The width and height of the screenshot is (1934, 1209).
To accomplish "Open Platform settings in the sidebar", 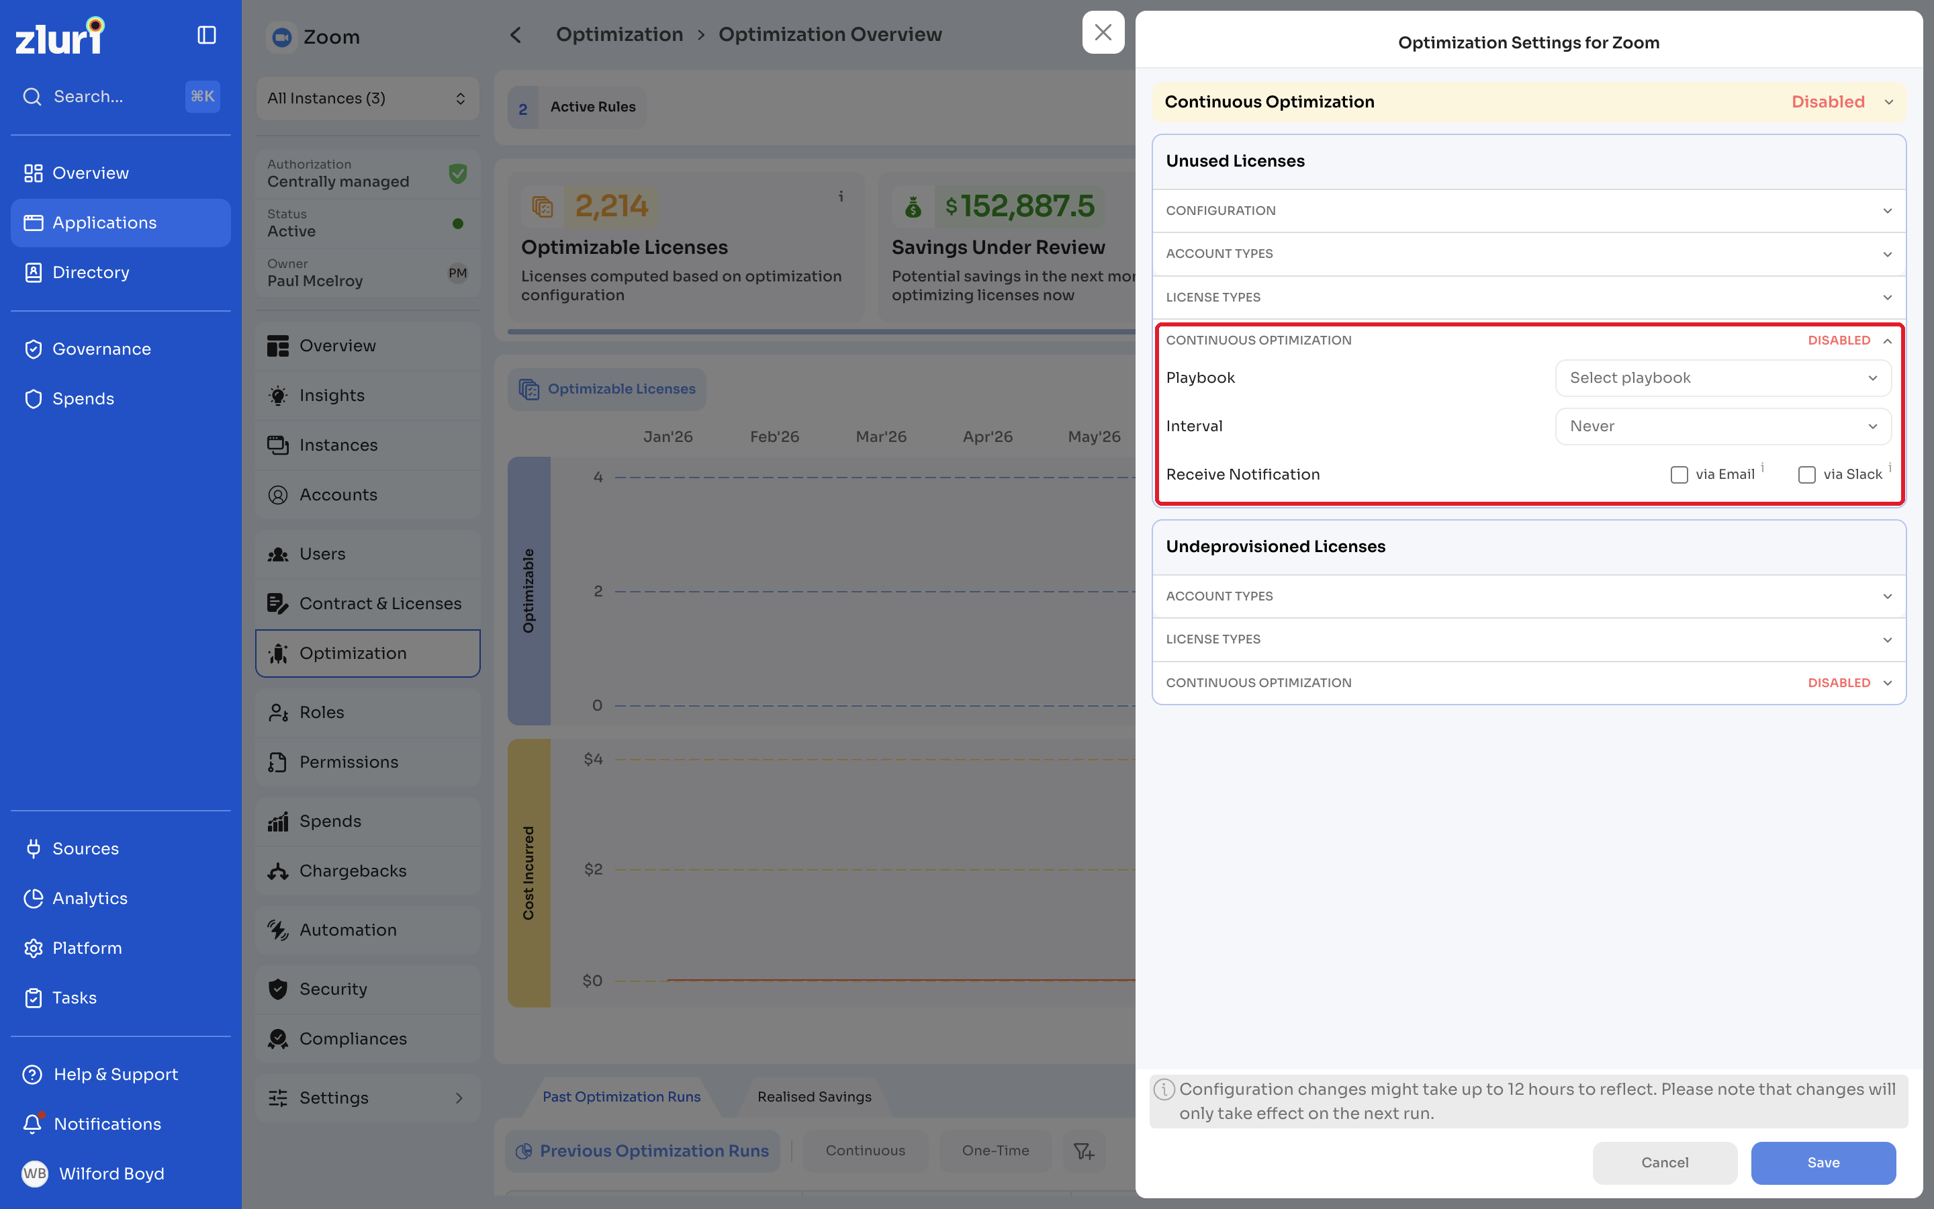I will pyautogui.click(x=121, y=948).
